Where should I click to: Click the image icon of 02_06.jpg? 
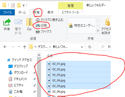pyautogui.click(x=49, y=91)
